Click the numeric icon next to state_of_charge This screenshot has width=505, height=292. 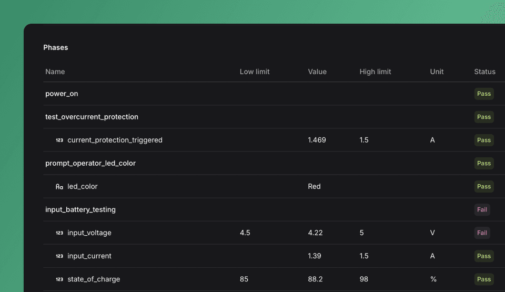tap(59, 279)
